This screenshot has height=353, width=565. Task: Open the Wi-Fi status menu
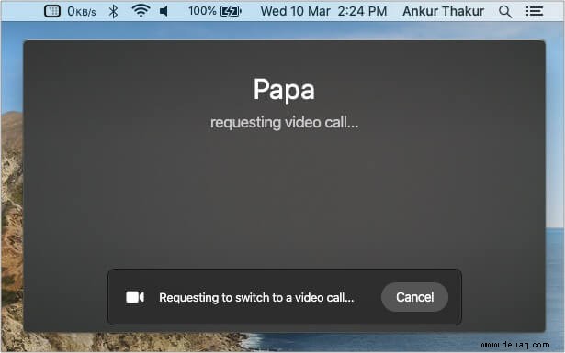pyautogui.click(x=141, y=11)
